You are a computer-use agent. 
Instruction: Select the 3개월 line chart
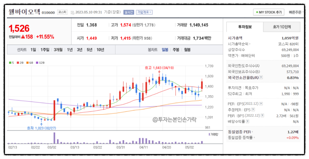click(58, 50)
